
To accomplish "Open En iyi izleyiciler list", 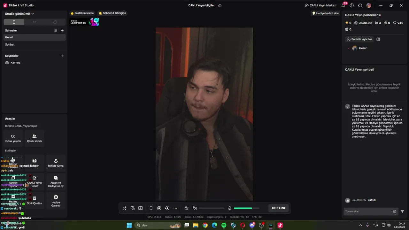I will [x=359, y=39].
